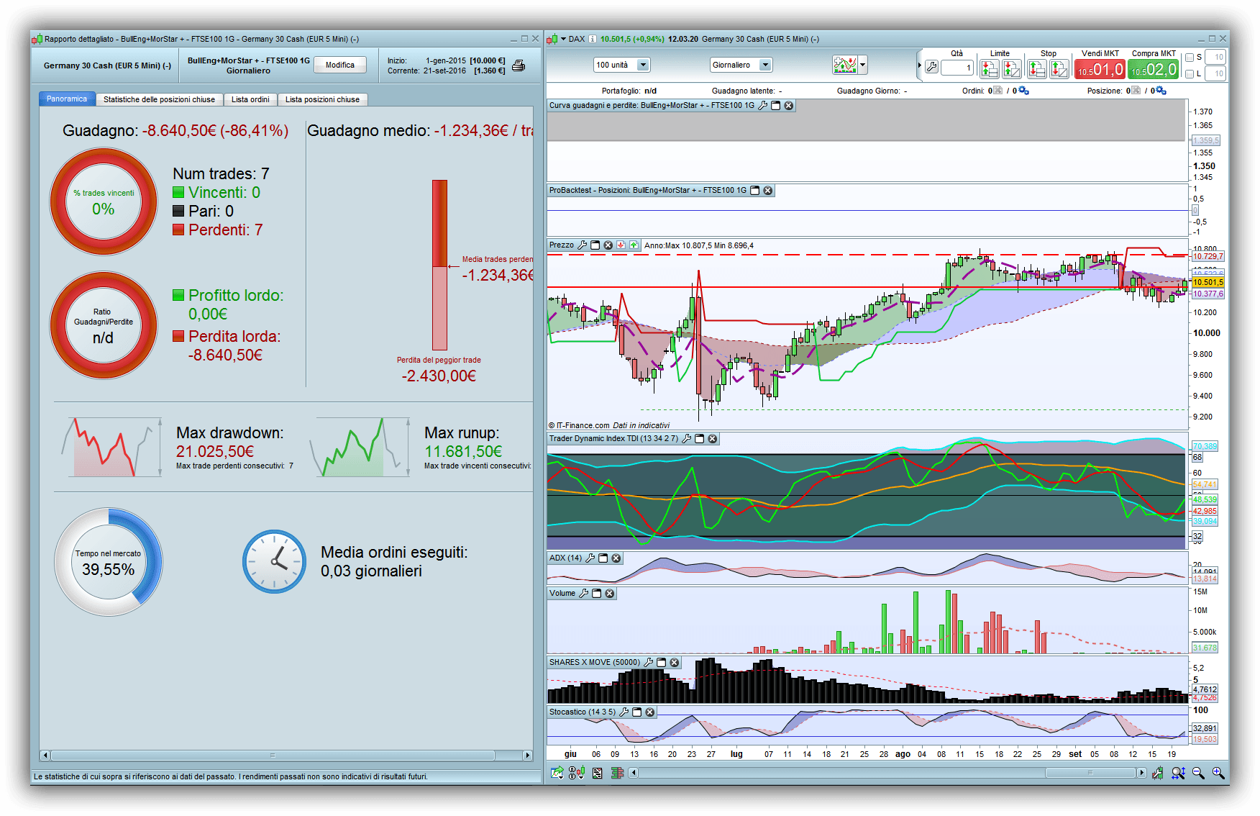Move Prezzo panel up with green arrow

tap(634, 245)
